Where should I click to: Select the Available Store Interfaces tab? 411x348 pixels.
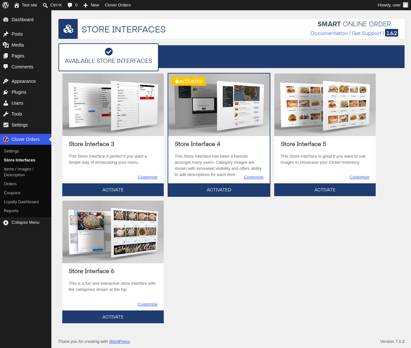pos(109,57)
